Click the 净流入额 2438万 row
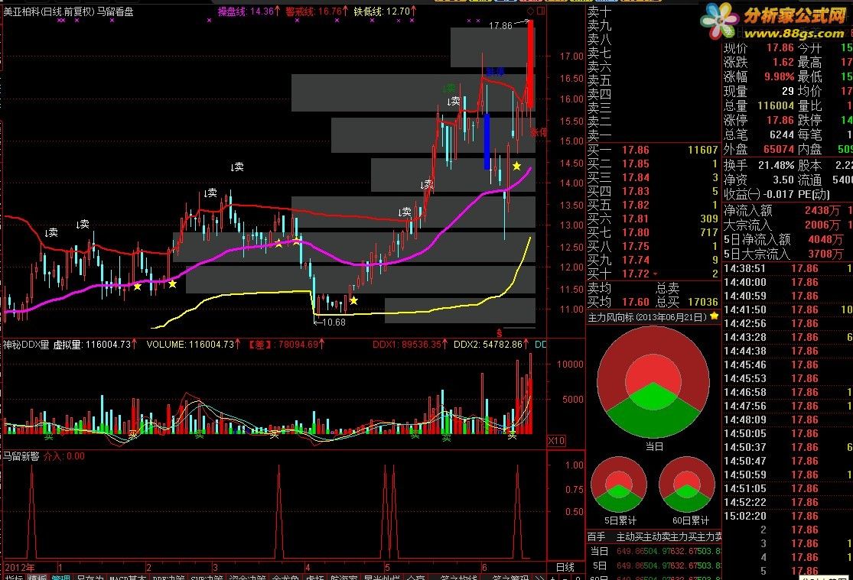This screenshot has height=580, width=853. pos(787,210)
